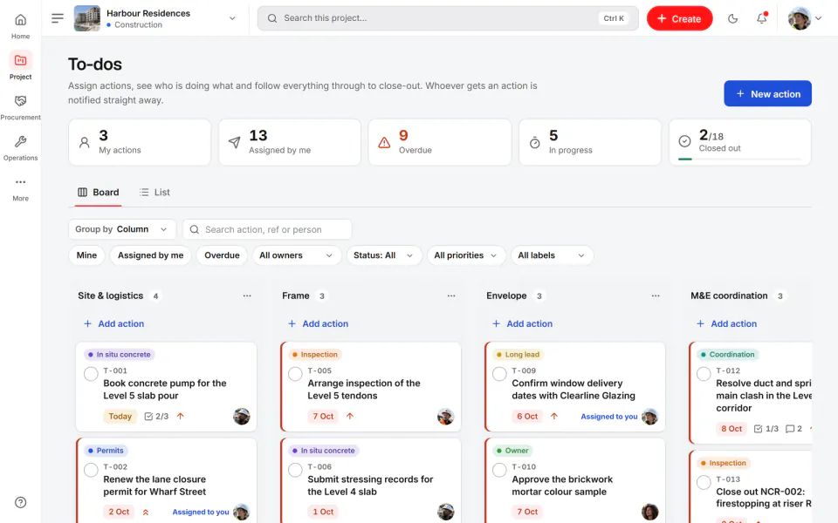Switch to the Board tab

(x=99, y=192)
